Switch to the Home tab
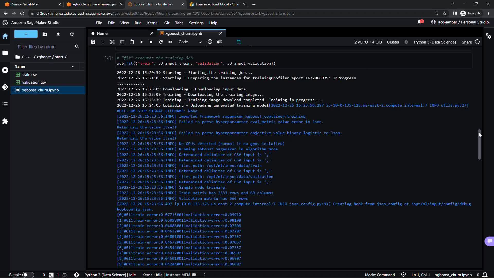 click(102, 33)
